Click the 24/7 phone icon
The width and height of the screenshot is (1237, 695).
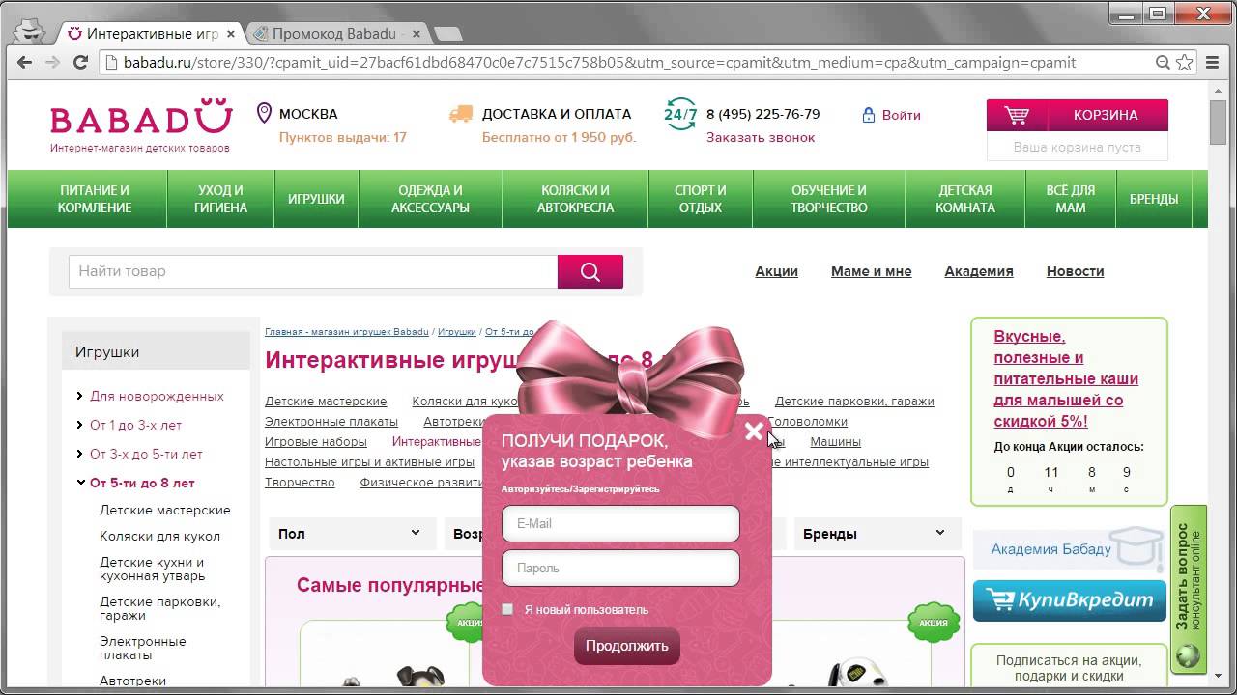click(x=680, y=114)
